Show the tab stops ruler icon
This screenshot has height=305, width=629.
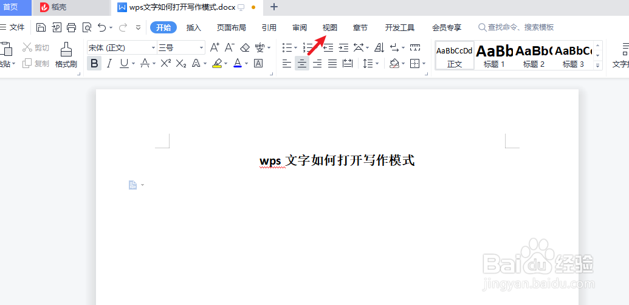415,47
